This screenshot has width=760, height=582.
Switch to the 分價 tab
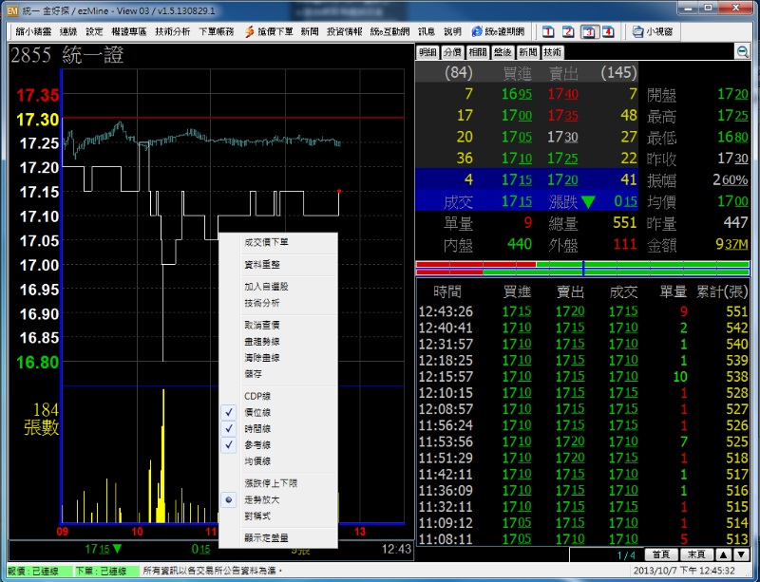(452, 52)
